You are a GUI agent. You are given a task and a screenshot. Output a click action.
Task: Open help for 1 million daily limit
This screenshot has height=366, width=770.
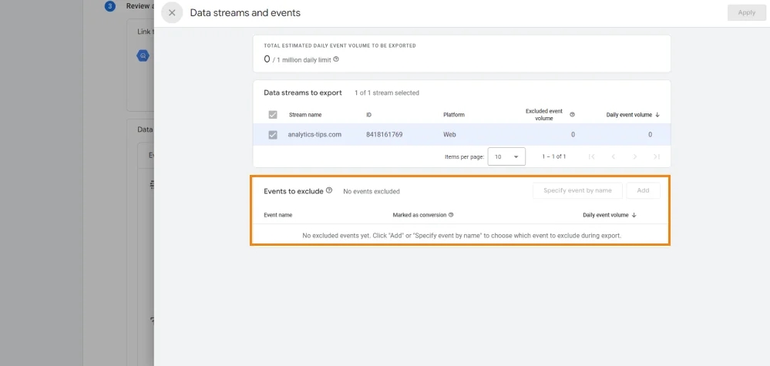336,59
